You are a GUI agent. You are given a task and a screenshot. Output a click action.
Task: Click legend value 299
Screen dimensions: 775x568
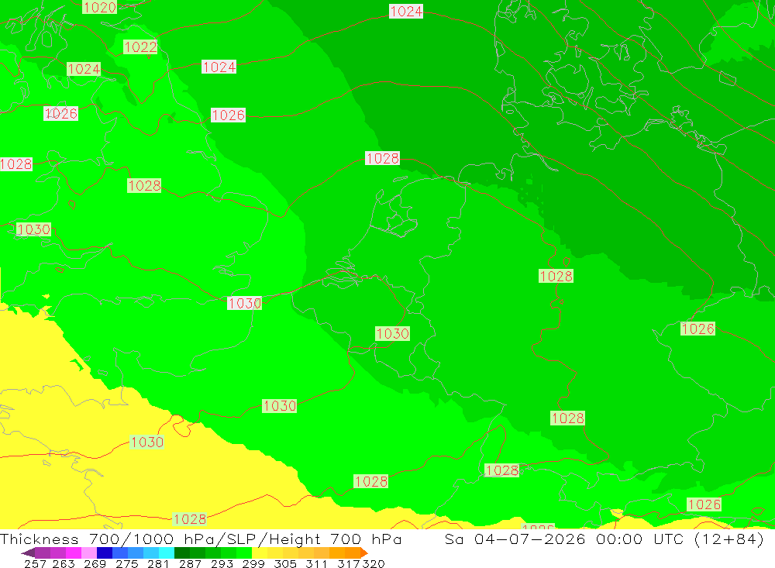pyautogui.click(x=253, y=563)
